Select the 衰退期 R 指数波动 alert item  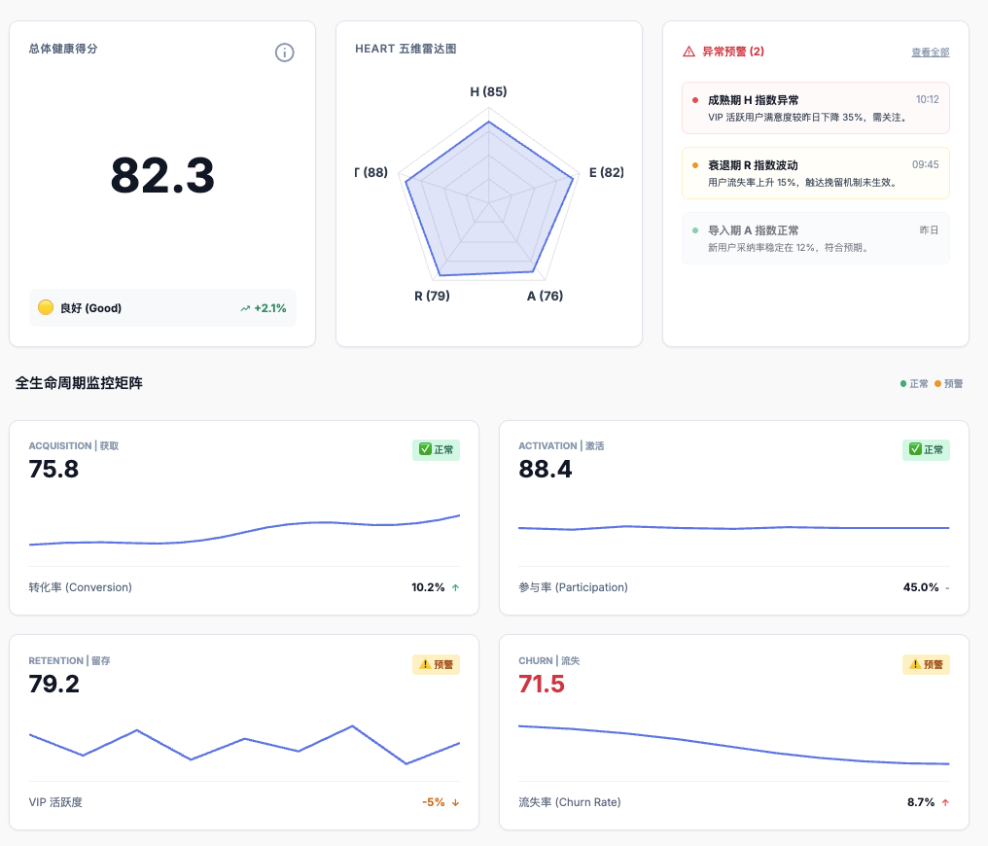click(x=815, y=173)
